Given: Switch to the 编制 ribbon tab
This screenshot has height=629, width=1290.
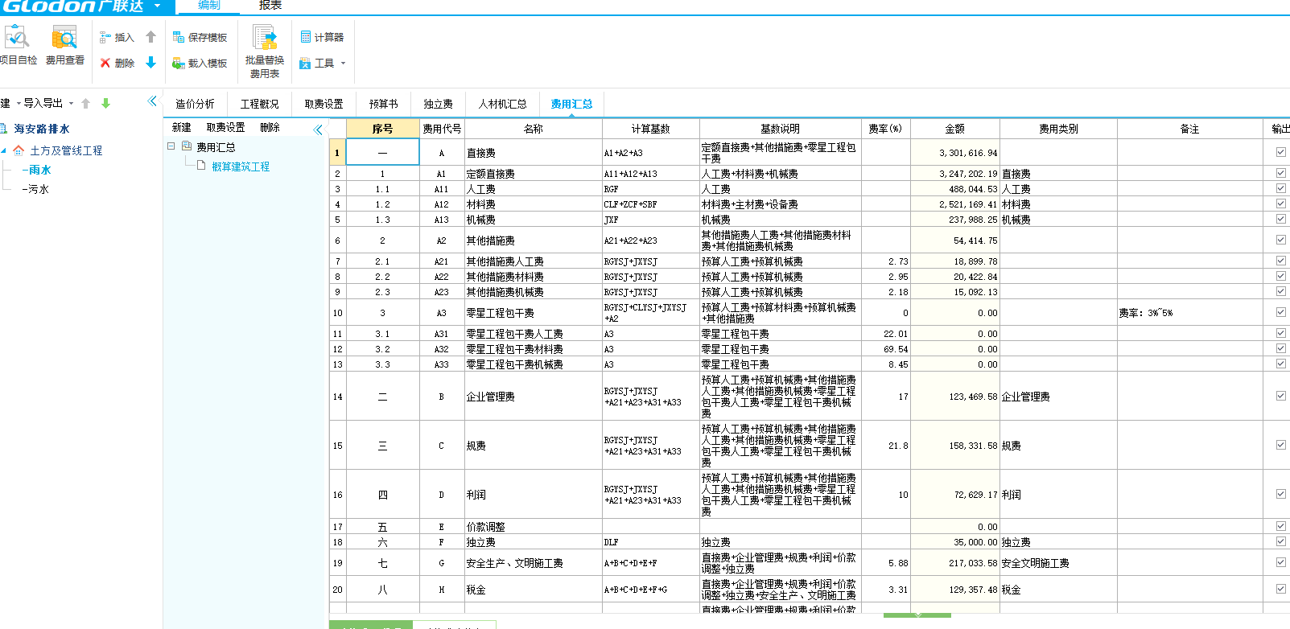Looking at the screenshot, I should tap(208, 6).
